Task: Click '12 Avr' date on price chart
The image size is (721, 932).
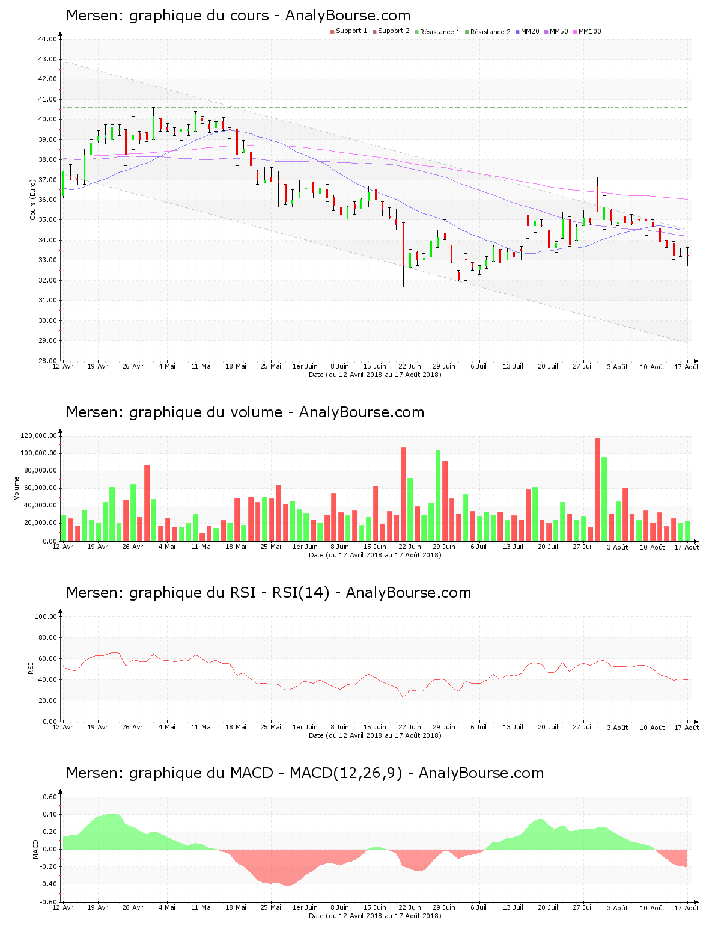Action: pos(63,367)
